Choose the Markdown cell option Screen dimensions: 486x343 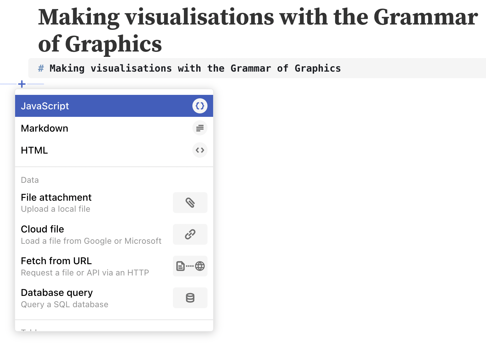pyautogui.click(x=45, y=128)
